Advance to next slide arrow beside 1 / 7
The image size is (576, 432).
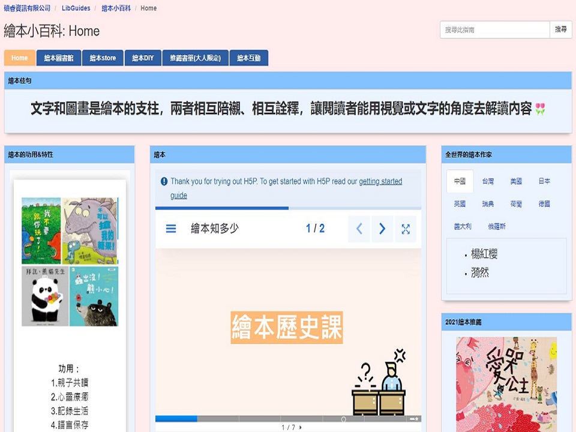pyautogui.click(x=301, y=427)
